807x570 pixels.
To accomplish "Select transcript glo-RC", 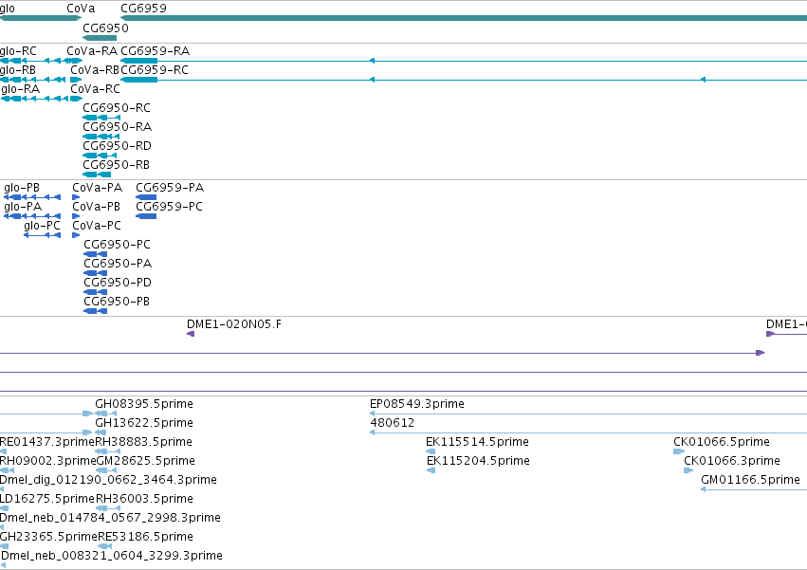I will (19, 51).
